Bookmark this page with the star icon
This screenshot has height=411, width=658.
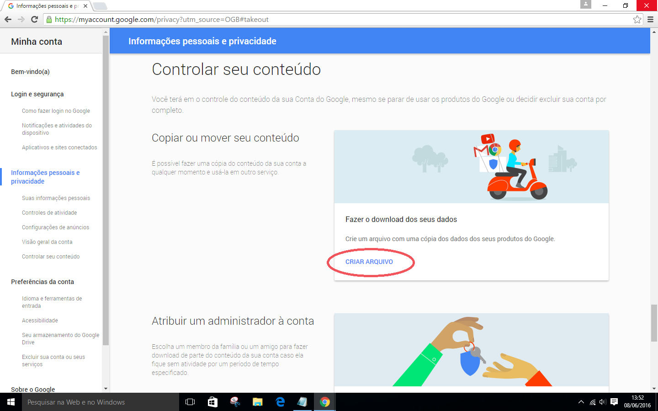(637, 19)
